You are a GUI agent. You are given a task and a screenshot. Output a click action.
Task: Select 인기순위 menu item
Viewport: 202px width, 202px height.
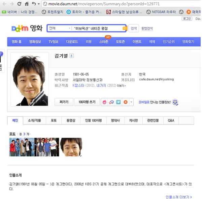pos(169,42)
